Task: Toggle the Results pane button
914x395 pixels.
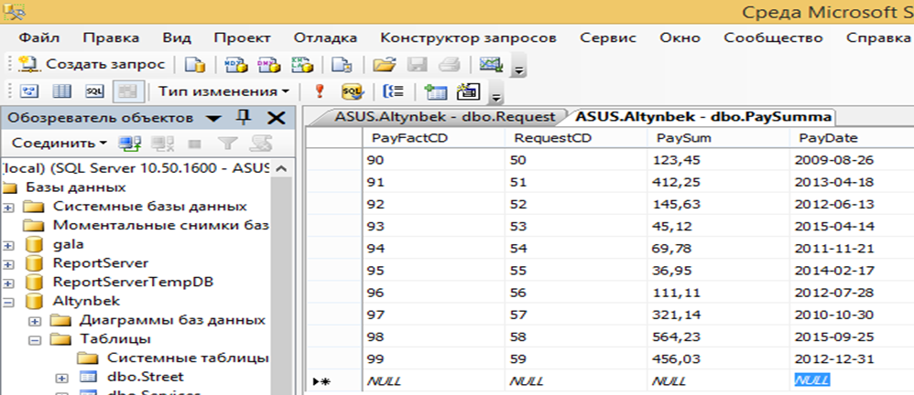Action: 126,91
